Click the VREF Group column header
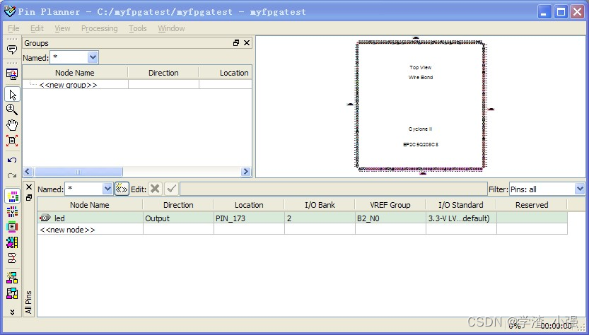The height and width of the screenshot is (335, 589). [x=390, y=205]
